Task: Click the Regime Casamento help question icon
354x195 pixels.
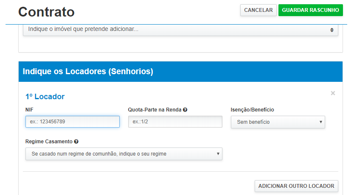Action: pyautogui.click(x=76, y=142)
